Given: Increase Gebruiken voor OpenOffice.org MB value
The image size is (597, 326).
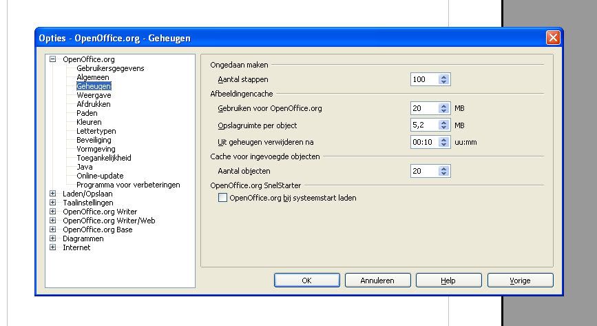Looking at the screenshot, I should (443, 106).
